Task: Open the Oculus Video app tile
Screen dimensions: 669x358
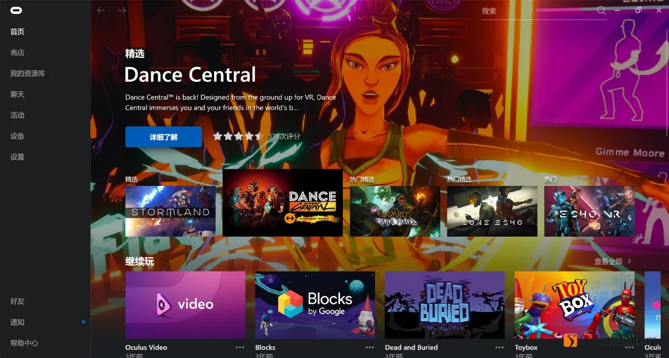Action: [185, 305]
